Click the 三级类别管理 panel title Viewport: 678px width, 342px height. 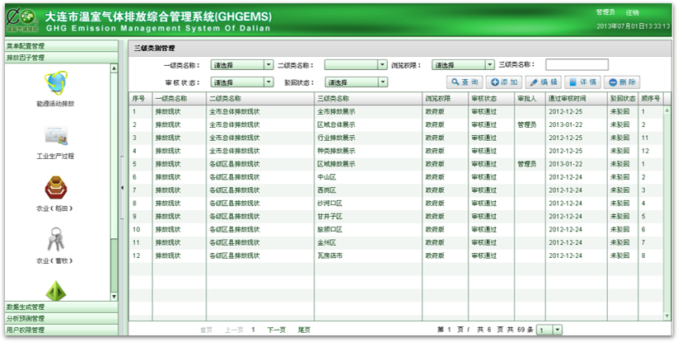[154, 49]
